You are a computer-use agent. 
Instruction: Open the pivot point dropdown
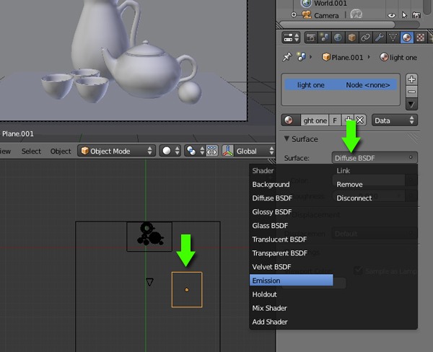195,151
